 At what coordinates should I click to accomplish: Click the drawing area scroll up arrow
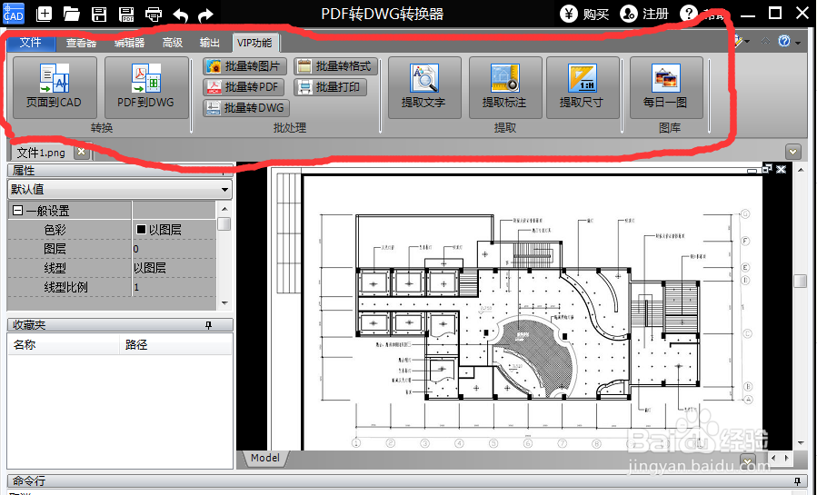[x=801, y=170]
